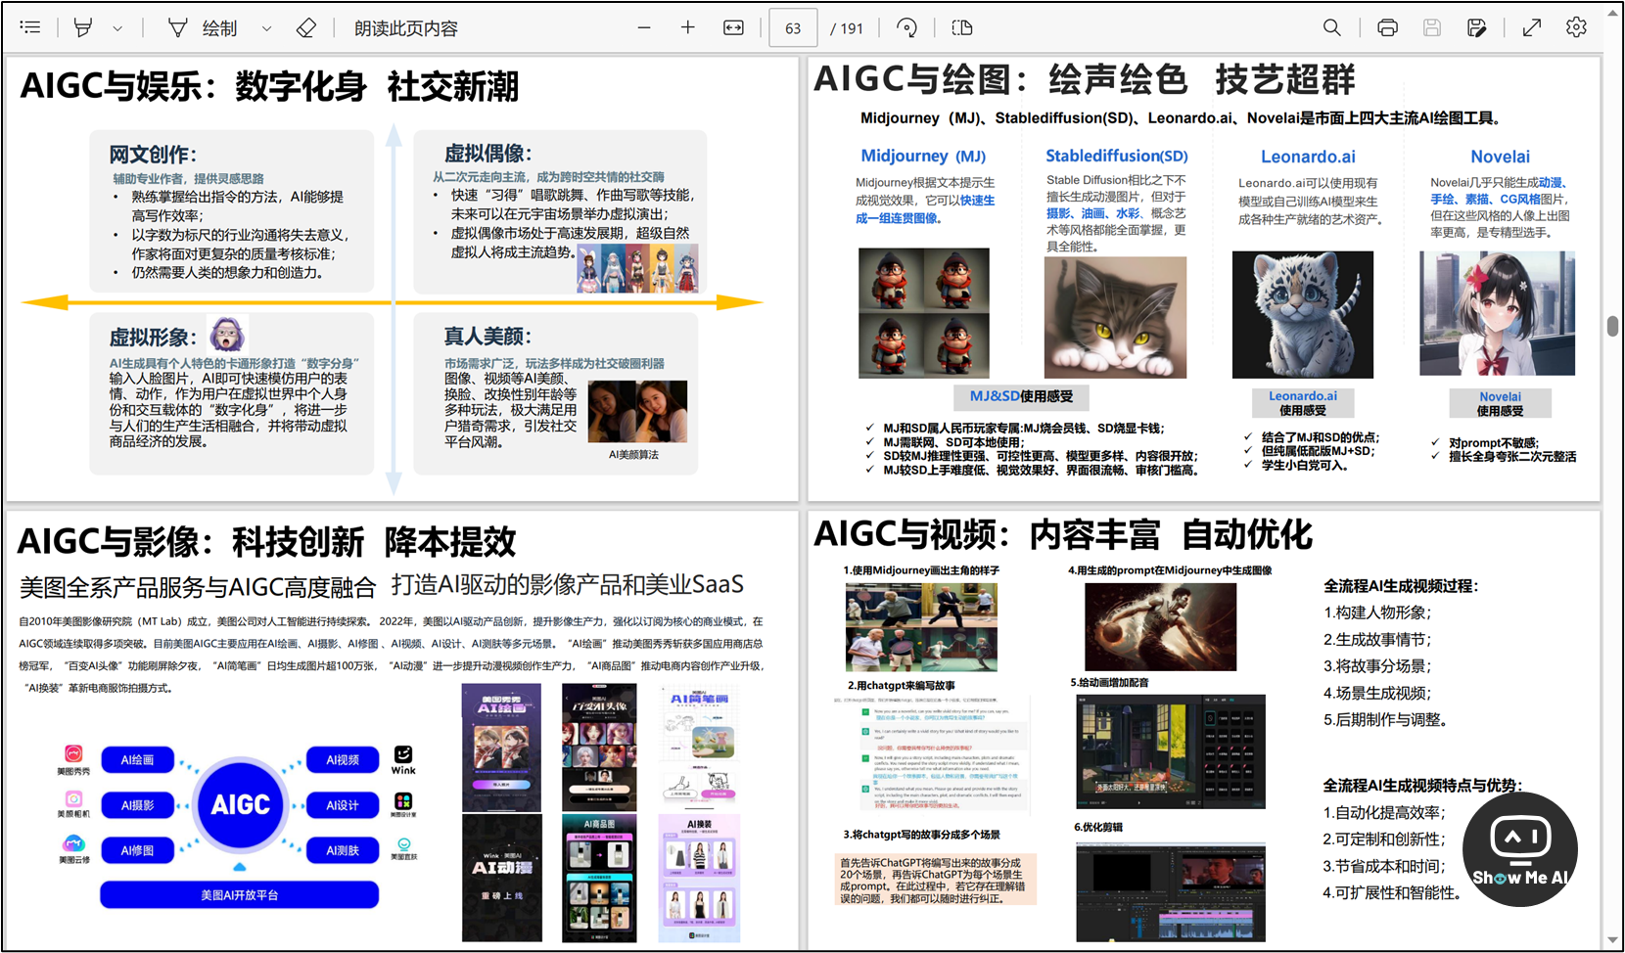Screen dimensions: 1625x953
Task: Click the page number field showing 63
Action: (794, 28)
